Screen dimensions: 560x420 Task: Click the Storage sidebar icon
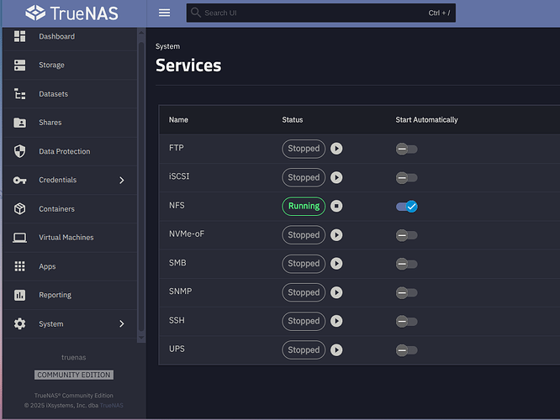(20, 65)
